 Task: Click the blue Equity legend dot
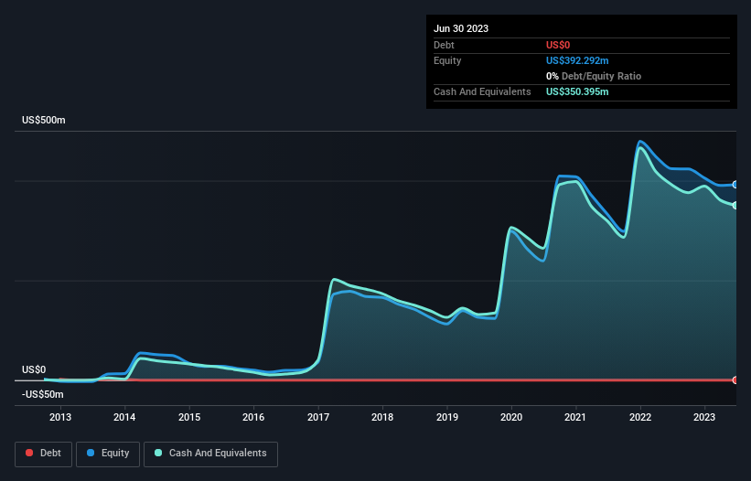[91, 453]
